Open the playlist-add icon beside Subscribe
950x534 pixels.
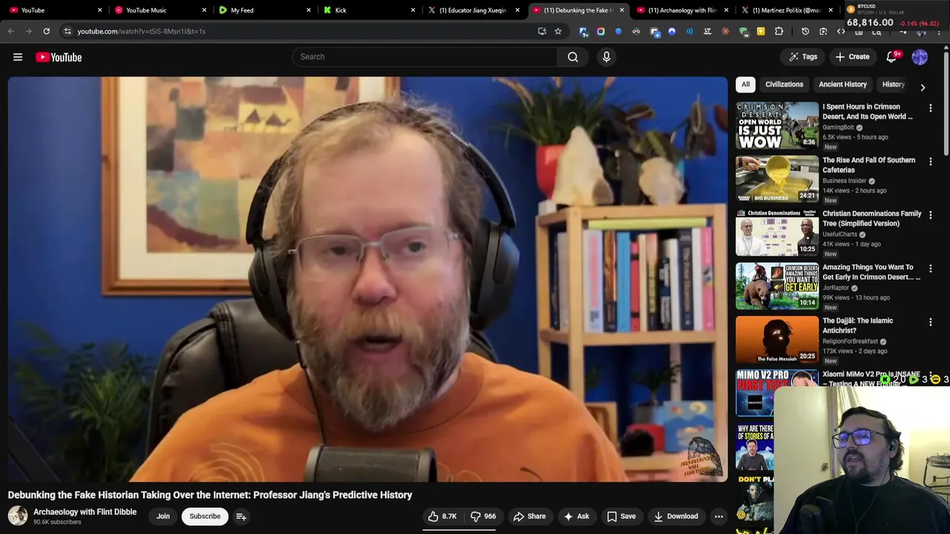point(241,516)
